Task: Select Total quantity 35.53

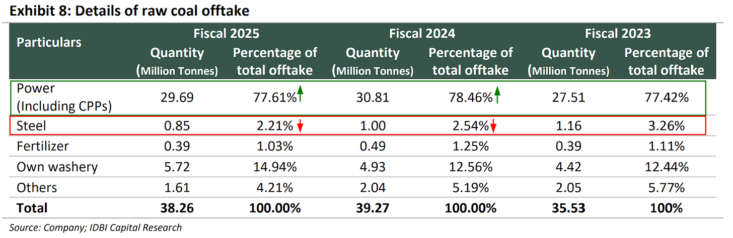Action: tap(568, 208)
